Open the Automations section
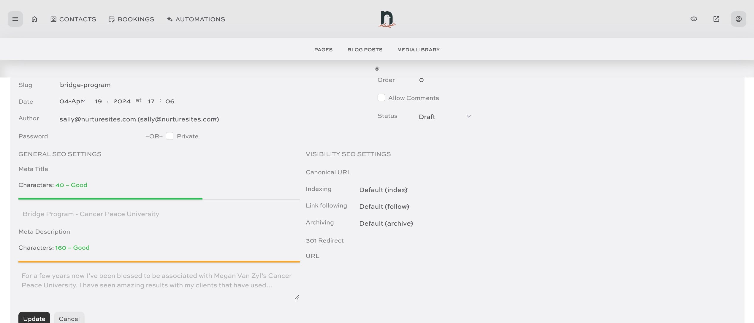 coord(196,19)
